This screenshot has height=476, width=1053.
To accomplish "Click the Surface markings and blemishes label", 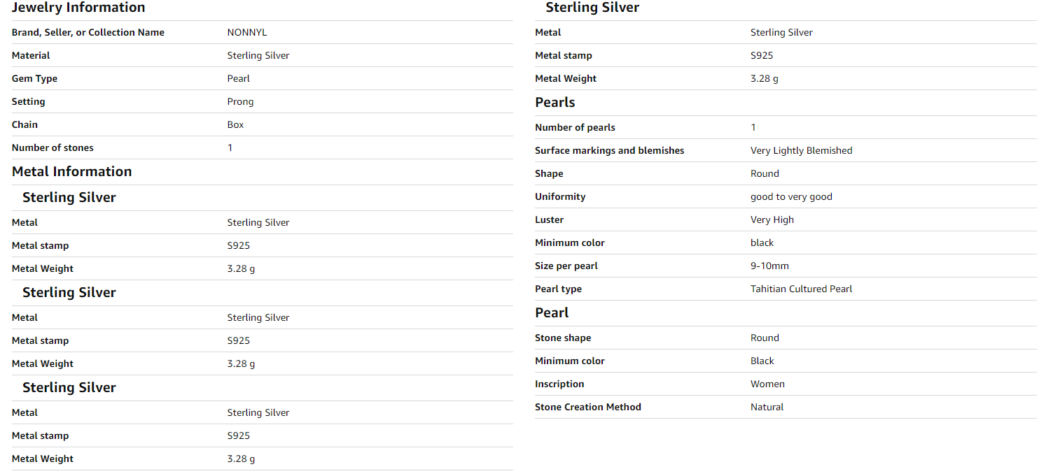I will (x=609, y=150).
